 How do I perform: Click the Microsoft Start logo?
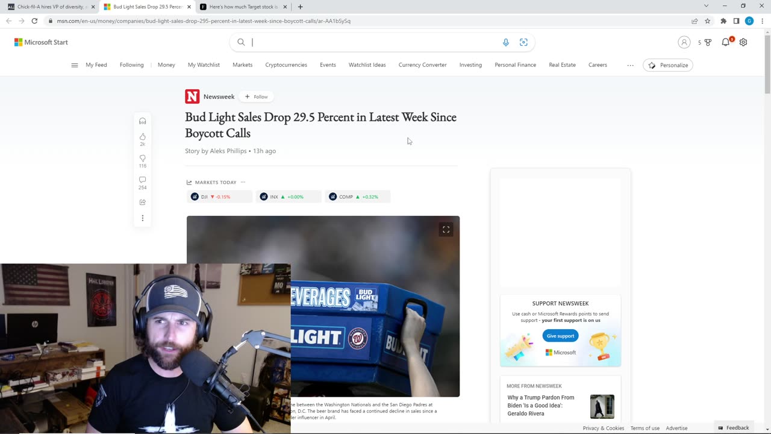41,42
